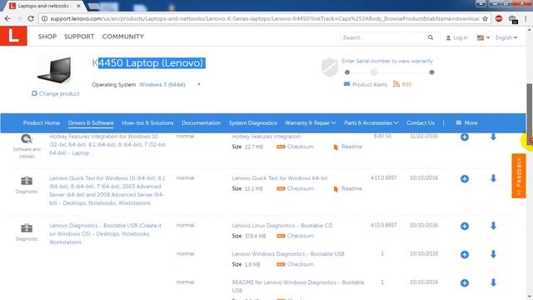This screenshot has width=533, height=300.
Task: Click the warranty shield icon
Action: [x=330, y=67]
